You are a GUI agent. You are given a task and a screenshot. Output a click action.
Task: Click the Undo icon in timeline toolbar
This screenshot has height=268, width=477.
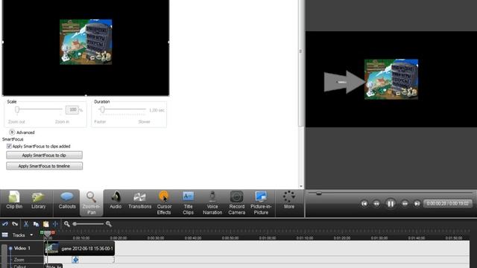pyautogui.click(x=5, y=224)
